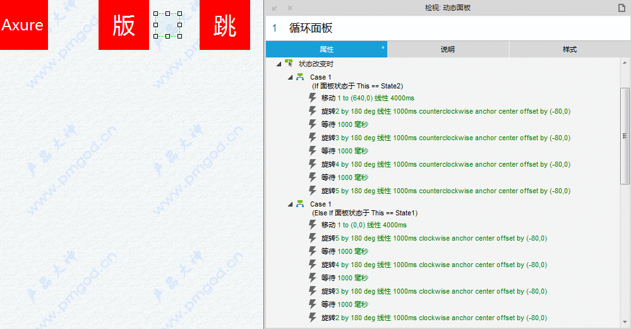Screen dimensions: 631x329
Task: Click lightning icon of 旋转5 counterclockwise action
Action: (x=313, y=191)
